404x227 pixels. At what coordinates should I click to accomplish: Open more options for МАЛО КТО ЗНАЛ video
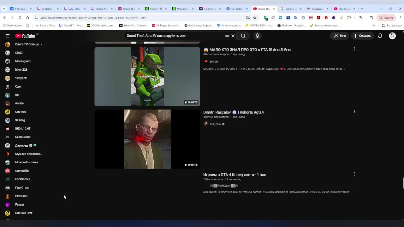(354, 49)
